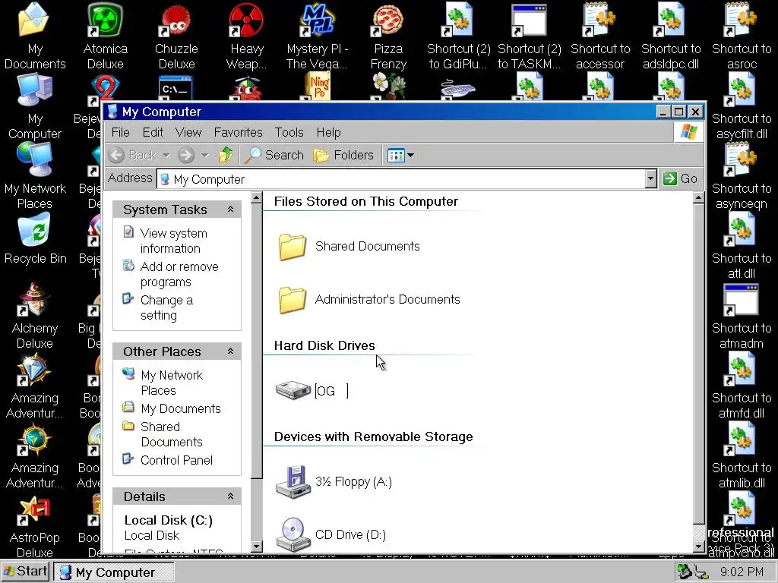The width and height of the screenshot is (778, 583).
Task: Click the Start button
Action: point(25,572)
